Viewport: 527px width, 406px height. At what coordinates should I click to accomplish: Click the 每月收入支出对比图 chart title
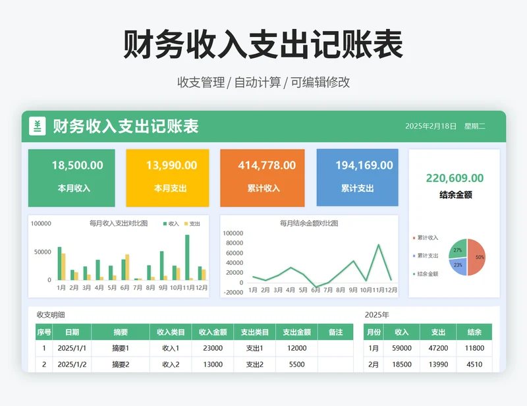click(119, 223)
